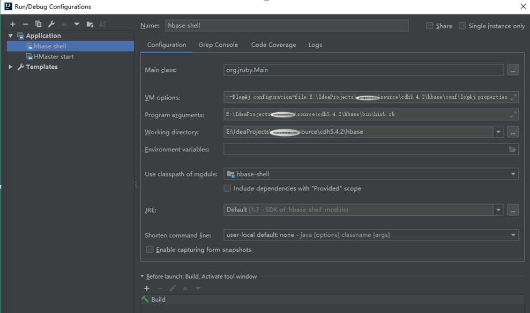Viewport: 530px width, 313px height.
Task: Remove the Before launch task
Action: click(x=160, y=288)
